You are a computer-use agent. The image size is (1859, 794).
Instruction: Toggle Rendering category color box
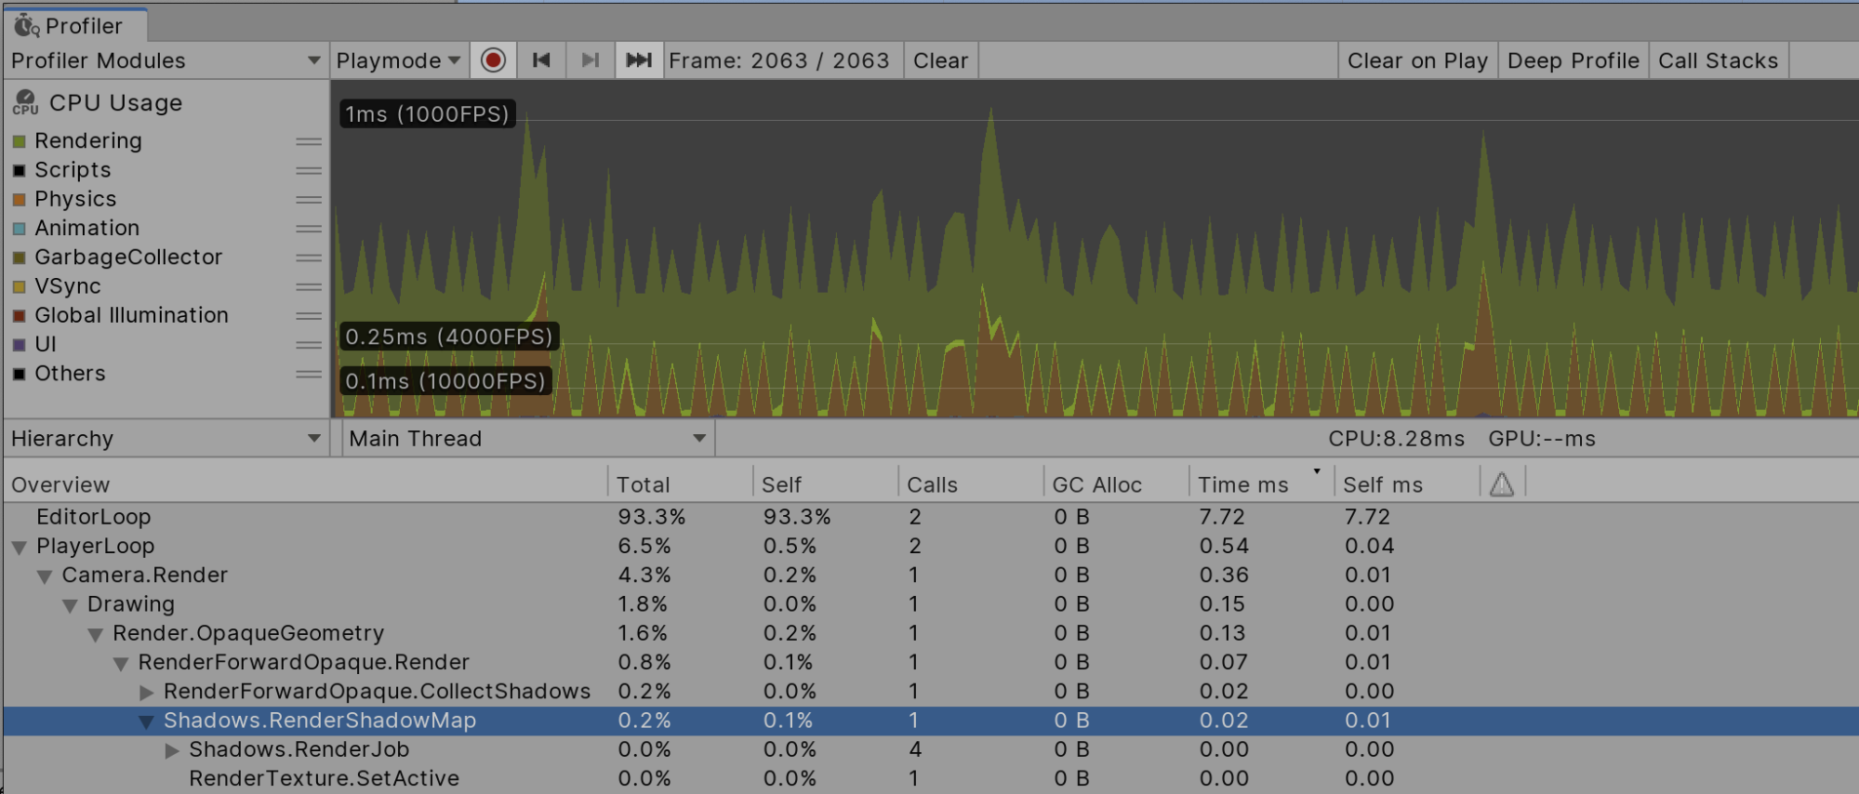(20, 141)
